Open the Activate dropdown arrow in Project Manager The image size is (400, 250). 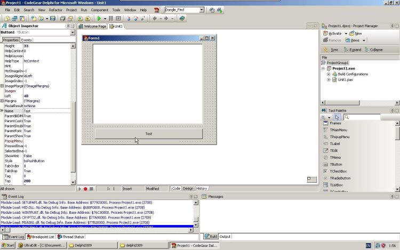[x=346, y=34]
